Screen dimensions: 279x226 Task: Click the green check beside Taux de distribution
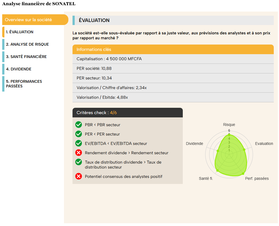79,162
